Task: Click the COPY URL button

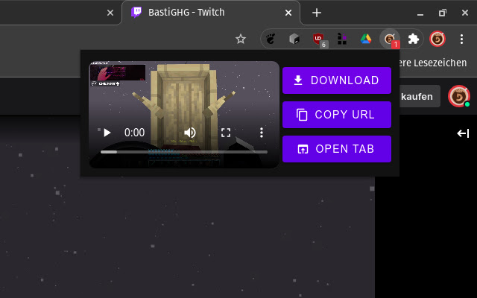Action: pos(337,115)
